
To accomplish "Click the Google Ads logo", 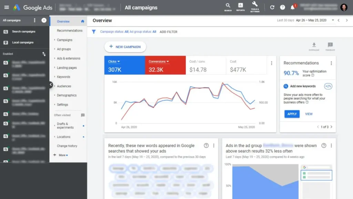I will tap(33, 8).
